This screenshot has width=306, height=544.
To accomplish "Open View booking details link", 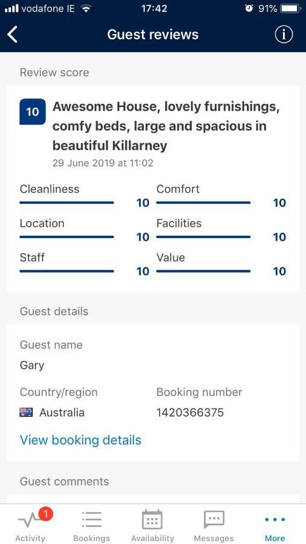I will [x=80, y=440].
